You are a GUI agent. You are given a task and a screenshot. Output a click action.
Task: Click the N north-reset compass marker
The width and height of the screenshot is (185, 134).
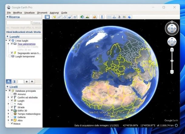click(x=172, y=22)
